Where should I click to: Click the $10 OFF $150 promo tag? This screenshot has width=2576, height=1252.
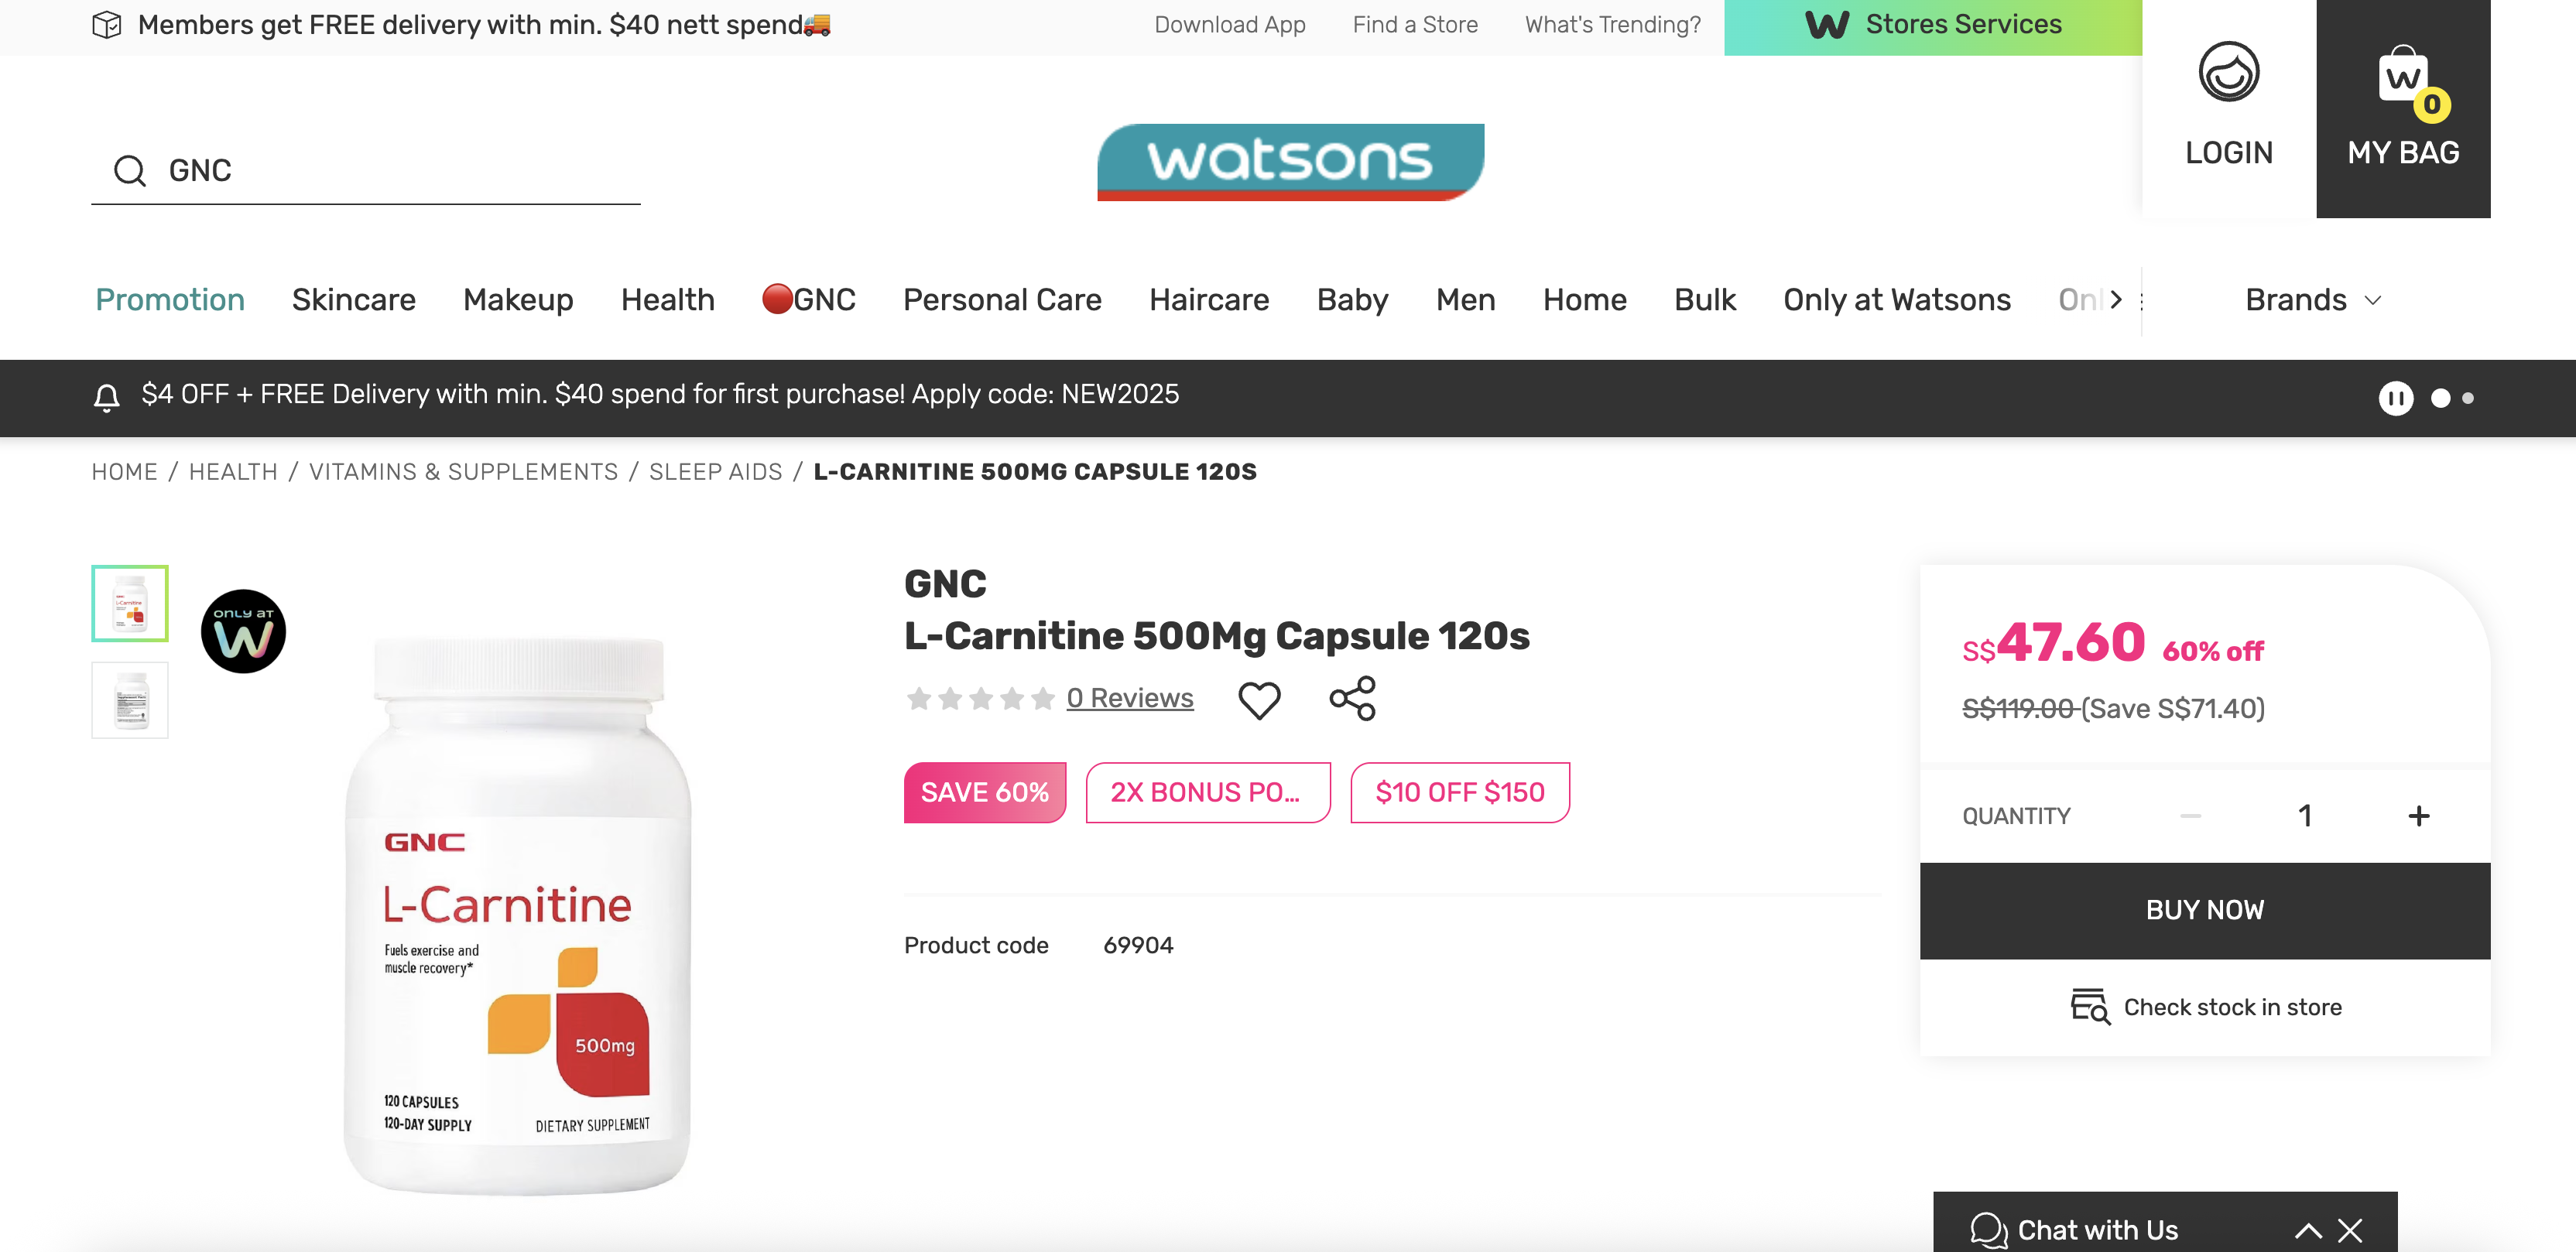click(1459, 793)
